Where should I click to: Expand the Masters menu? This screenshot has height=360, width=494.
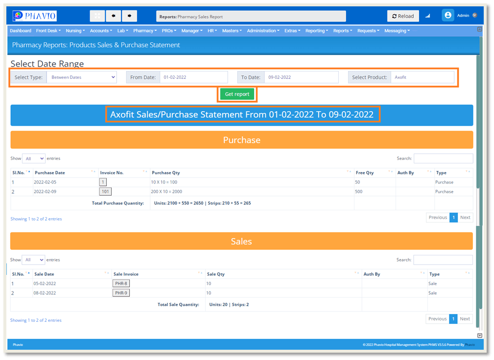click(x=232, y=30)
